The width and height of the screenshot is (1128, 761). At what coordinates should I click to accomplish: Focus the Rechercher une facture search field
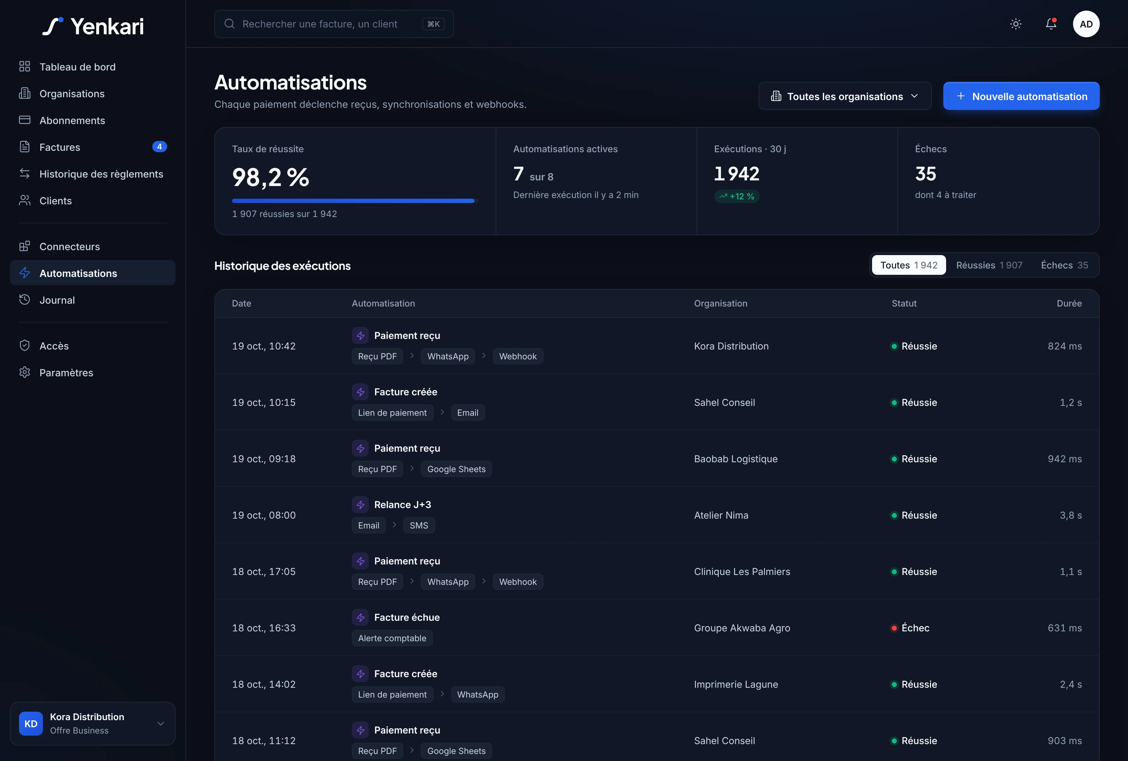[334, 24]
